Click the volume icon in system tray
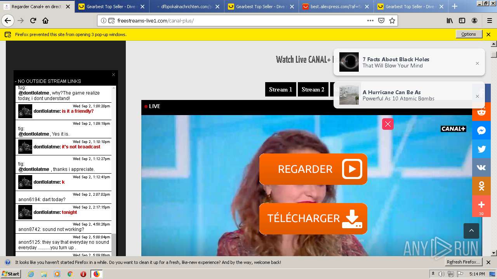Image resolution: width=497 pixels, height=279 pixels. (x=442, y=274)
